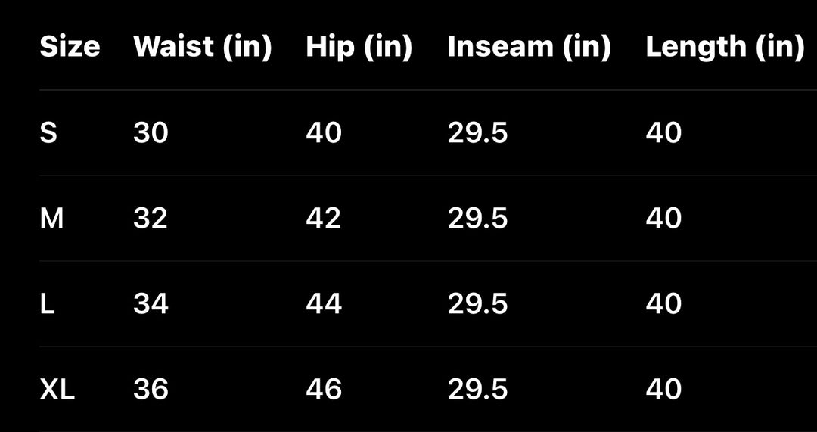
Task: Select waist value 32 for size M
Action: coord(151,219)
